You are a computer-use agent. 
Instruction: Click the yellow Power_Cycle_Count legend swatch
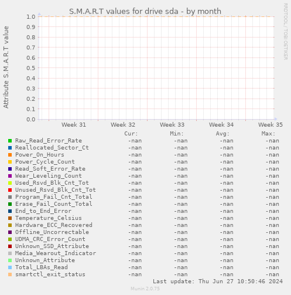(10, 162)
